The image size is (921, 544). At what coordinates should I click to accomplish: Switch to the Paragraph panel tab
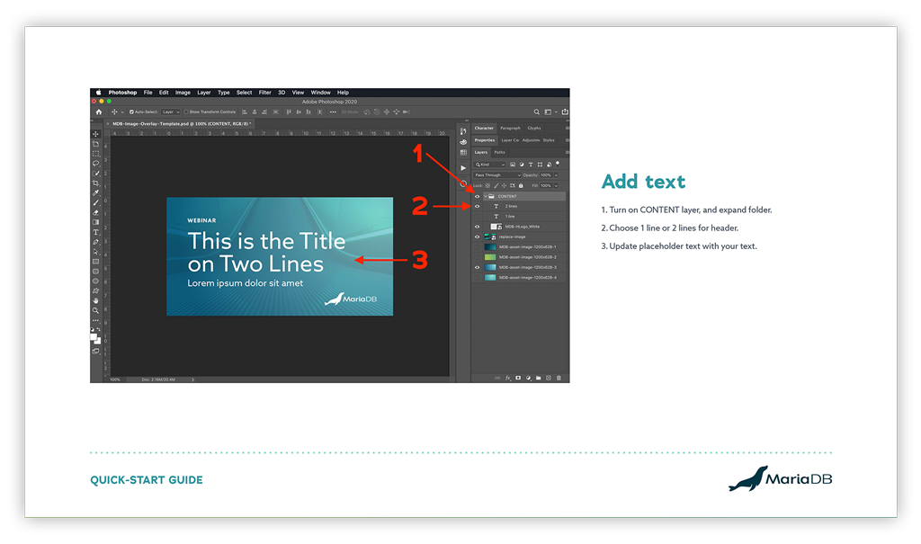(510, 129)
